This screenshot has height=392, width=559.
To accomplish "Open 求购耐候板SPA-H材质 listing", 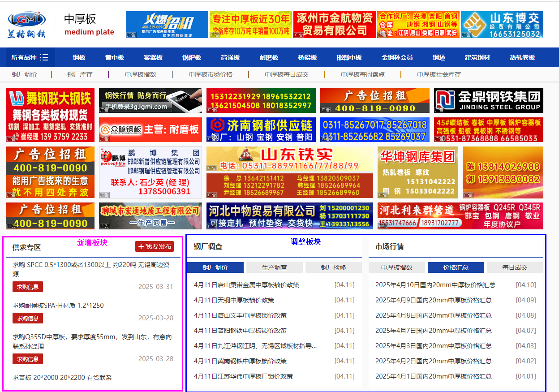I will tap(58, 306).
